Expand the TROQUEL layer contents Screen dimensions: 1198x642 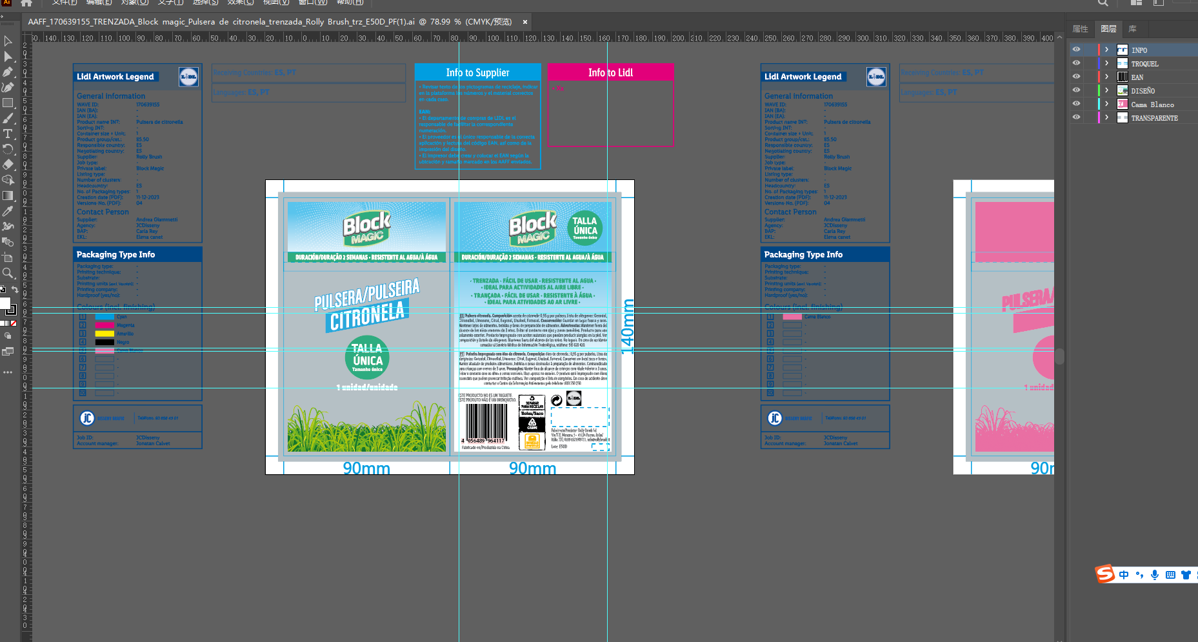pos(1107,63)
